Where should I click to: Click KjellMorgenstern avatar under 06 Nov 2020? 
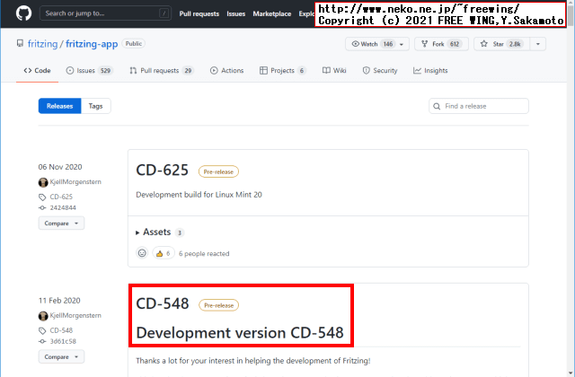42,182
